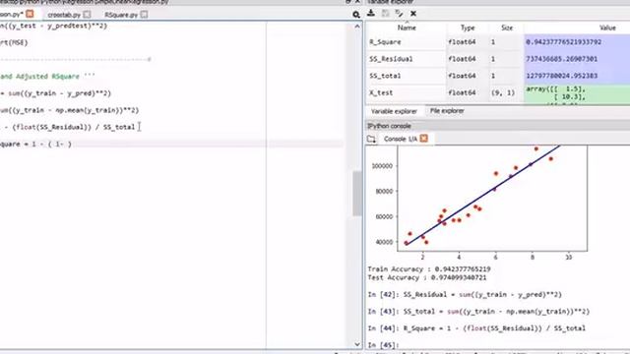Switch to the RSquare.py editor tab
630x354 pixels.
(121, 15)
